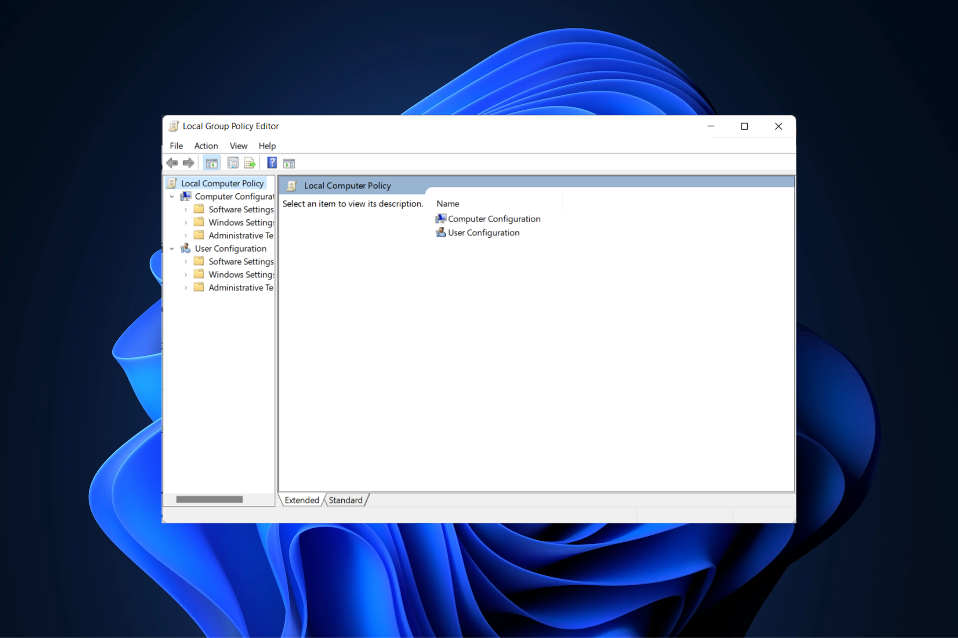The image size is (958, 638).
Task: Expand Windows Settings under User Configuration
Action: 186,275
